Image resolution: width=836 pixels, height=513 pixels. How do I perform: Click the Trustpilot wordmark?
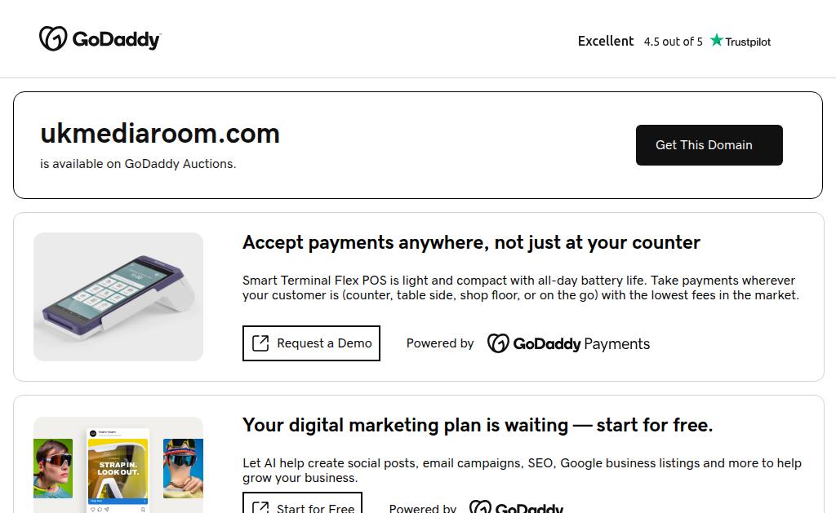(x=748, y=42)
